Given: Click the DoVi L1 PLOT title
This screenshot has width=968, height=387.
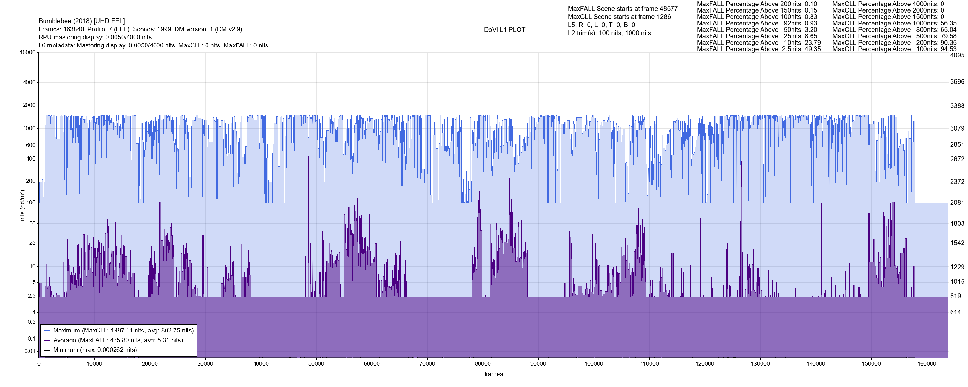Looking at the screenshot, I should (504, 30).
